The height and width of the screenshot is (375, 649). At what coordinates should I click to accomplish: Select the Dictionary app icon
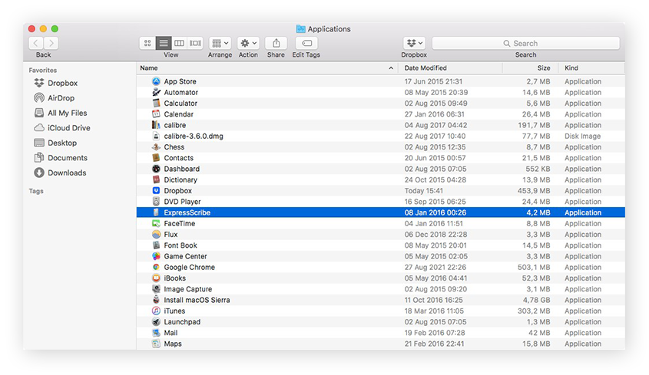(156, 180)
